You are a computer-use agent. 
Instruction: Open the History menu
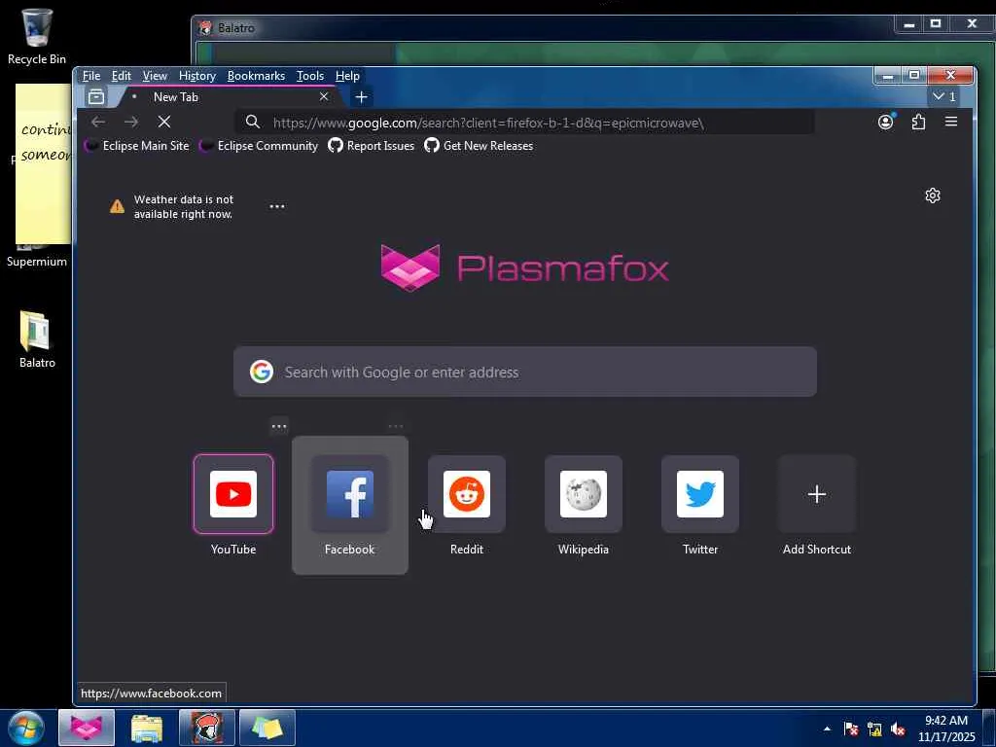point(196,76)
